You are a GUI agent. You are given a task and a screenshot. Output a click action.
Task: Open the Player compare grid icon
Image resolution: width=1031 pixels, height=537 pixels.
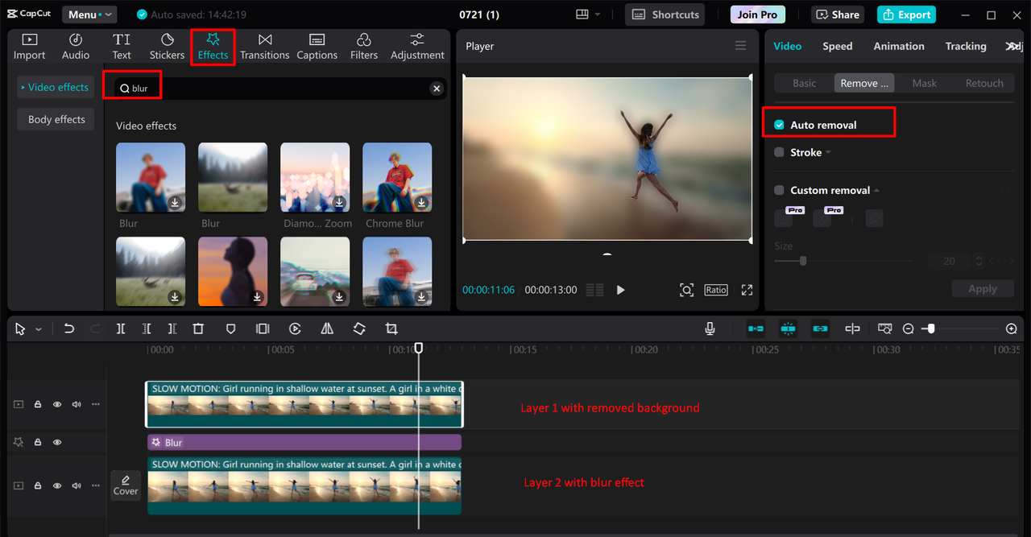click(x=594, y=290)
